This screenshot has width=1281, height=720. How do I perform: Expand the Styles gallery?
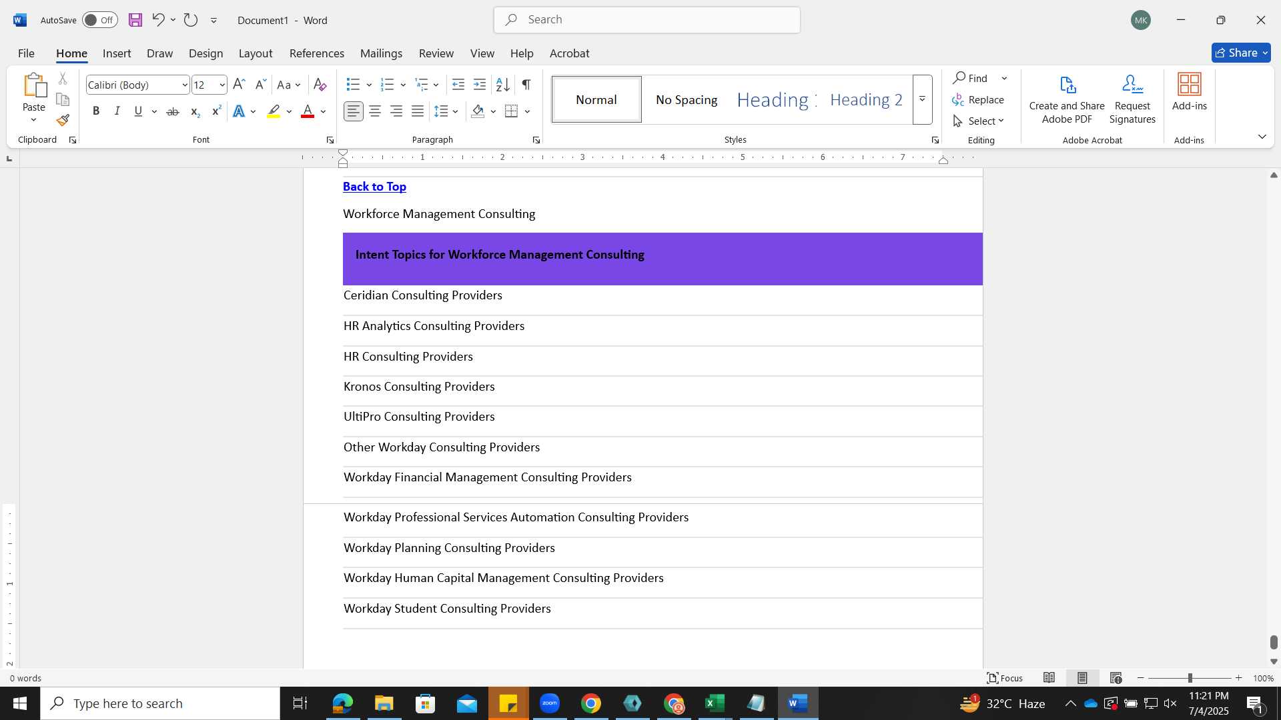point(922,99)
